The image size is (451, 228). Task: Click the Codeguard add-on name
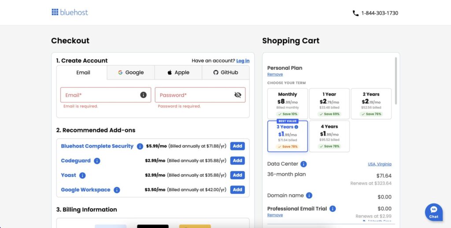(x=76, y=161)
